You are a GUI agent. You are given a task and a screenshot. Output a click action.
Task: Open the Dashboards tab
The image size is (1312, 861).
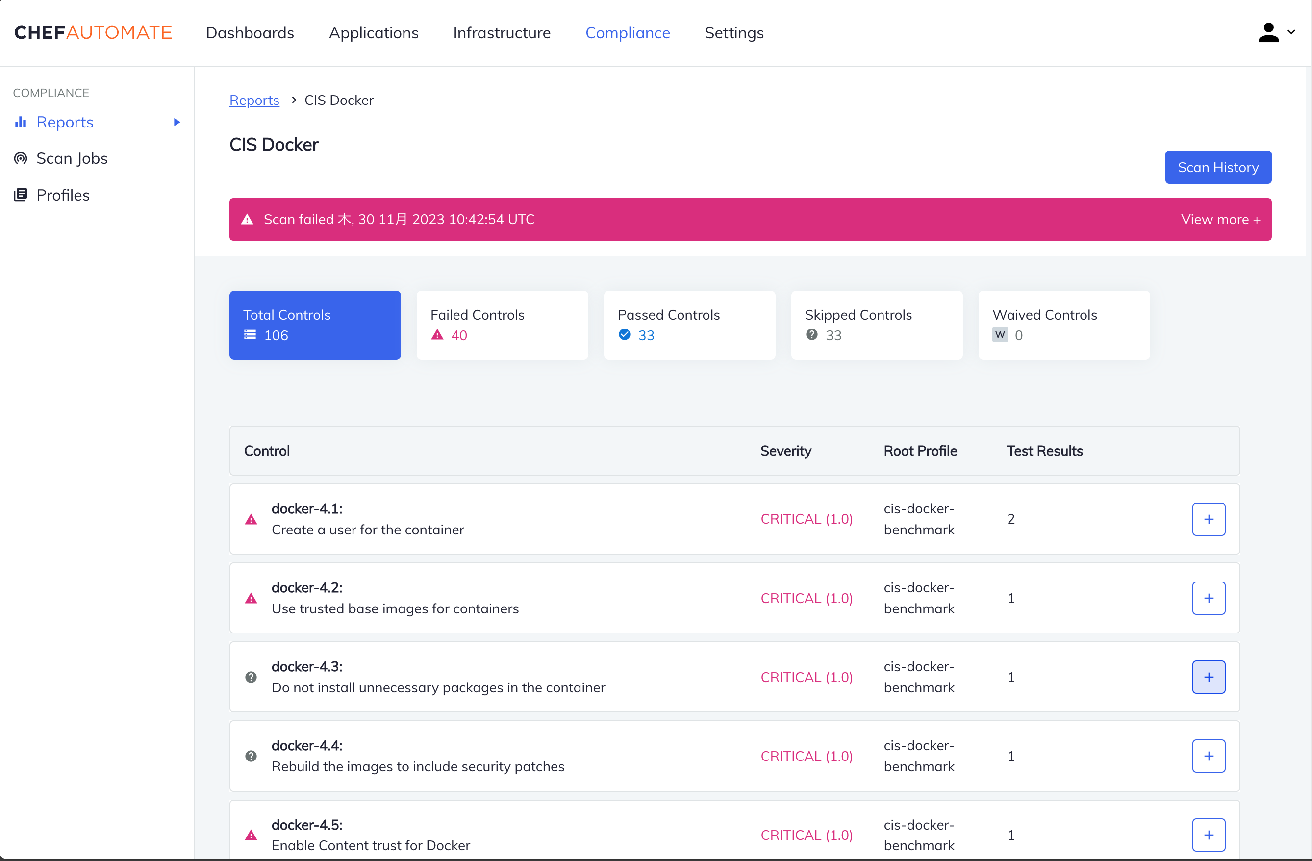click(250, 32)
